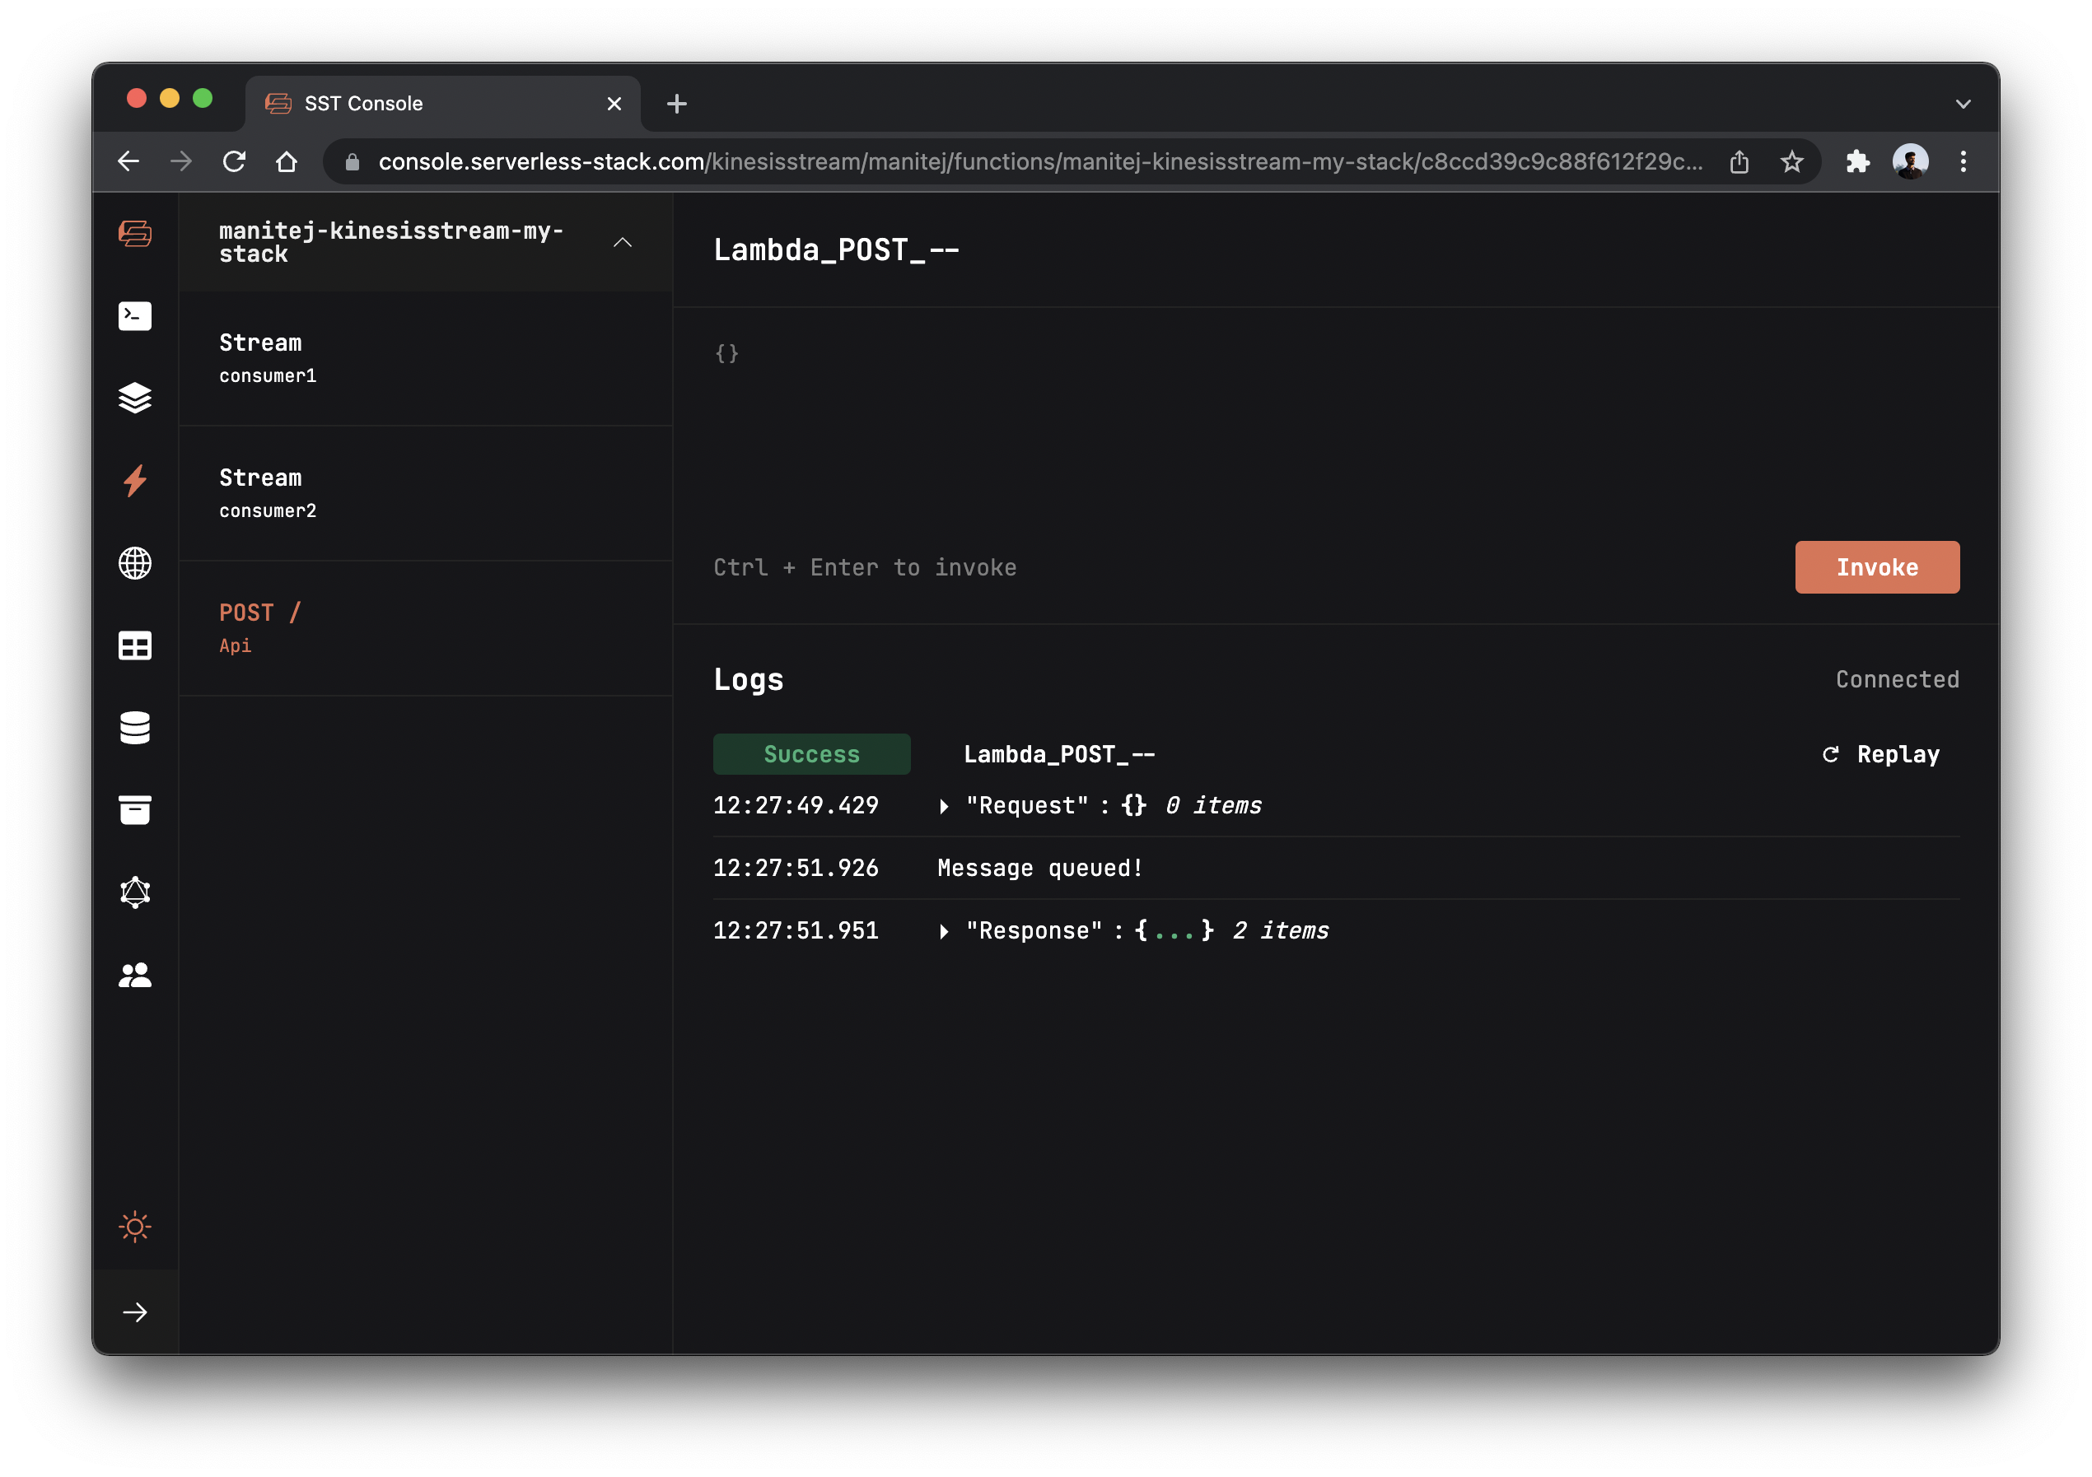The image size is (2092, 1477).
Task: Open the Chrome profile avatar
Action: coord(1911,161)
